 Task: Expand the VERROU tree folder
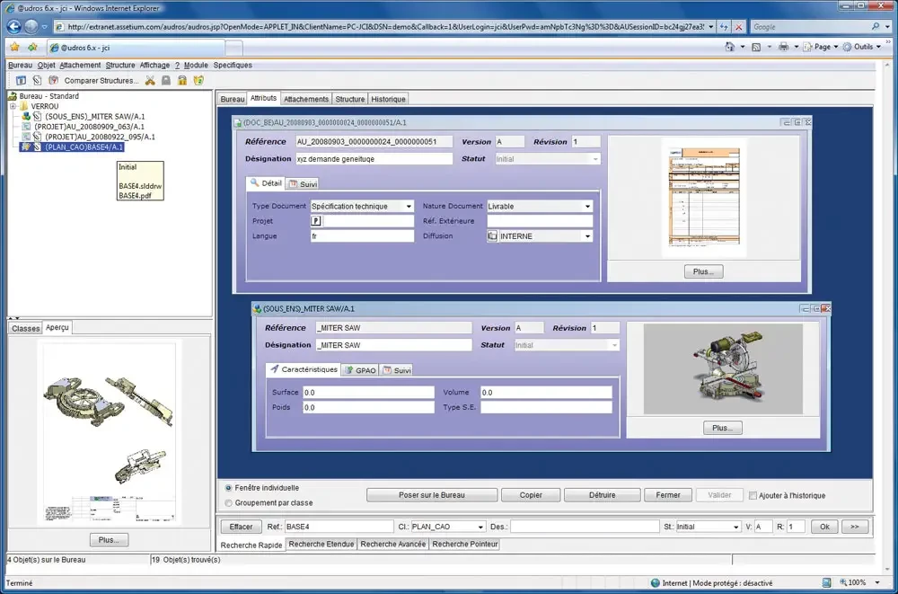[13, 106]
